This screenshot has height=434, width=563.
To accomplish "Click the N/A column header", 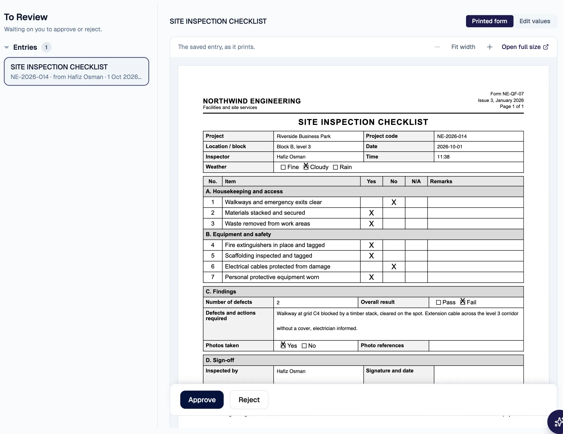I will click(416, 181).
